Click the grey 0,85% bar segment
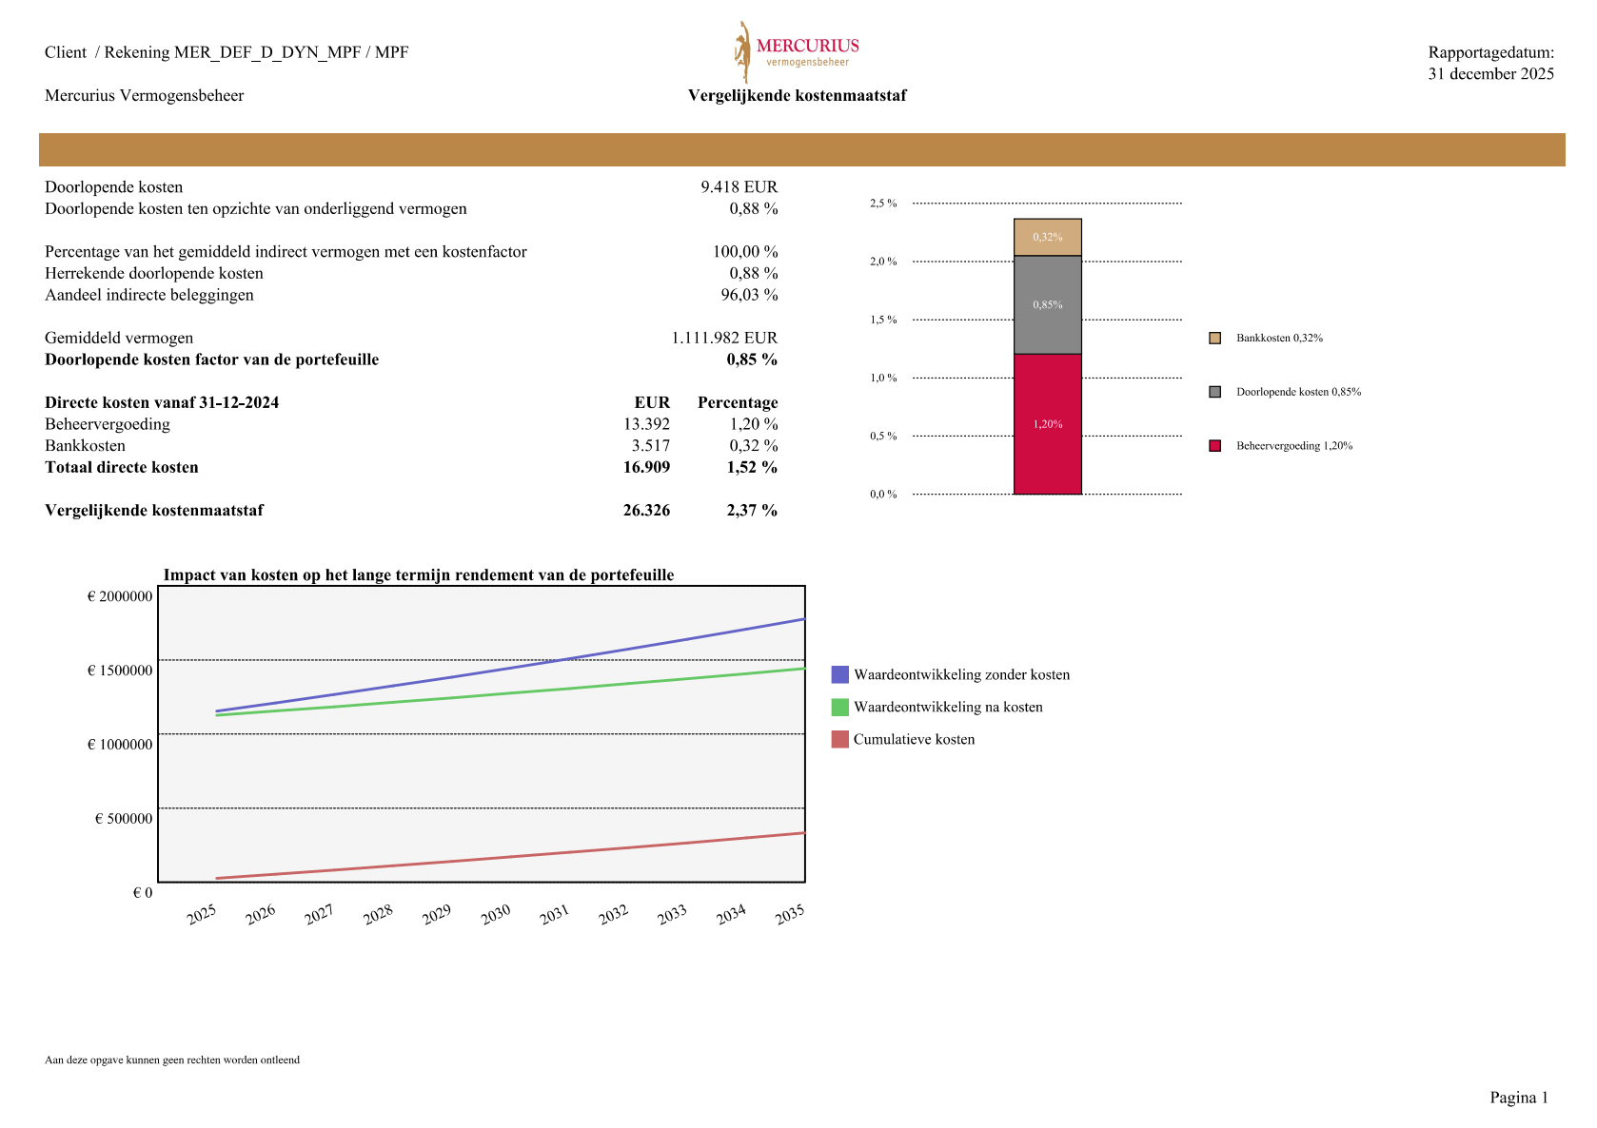The width and height of the screenshot is (1597, 1128). click(x=1047, y=305)
